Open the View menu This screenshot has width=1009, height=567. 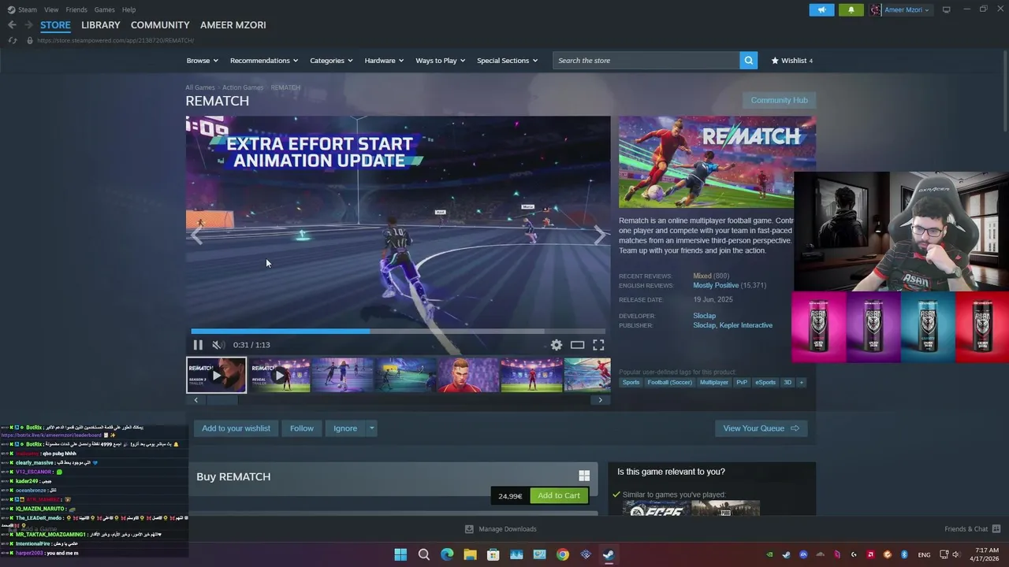[51, 9]
